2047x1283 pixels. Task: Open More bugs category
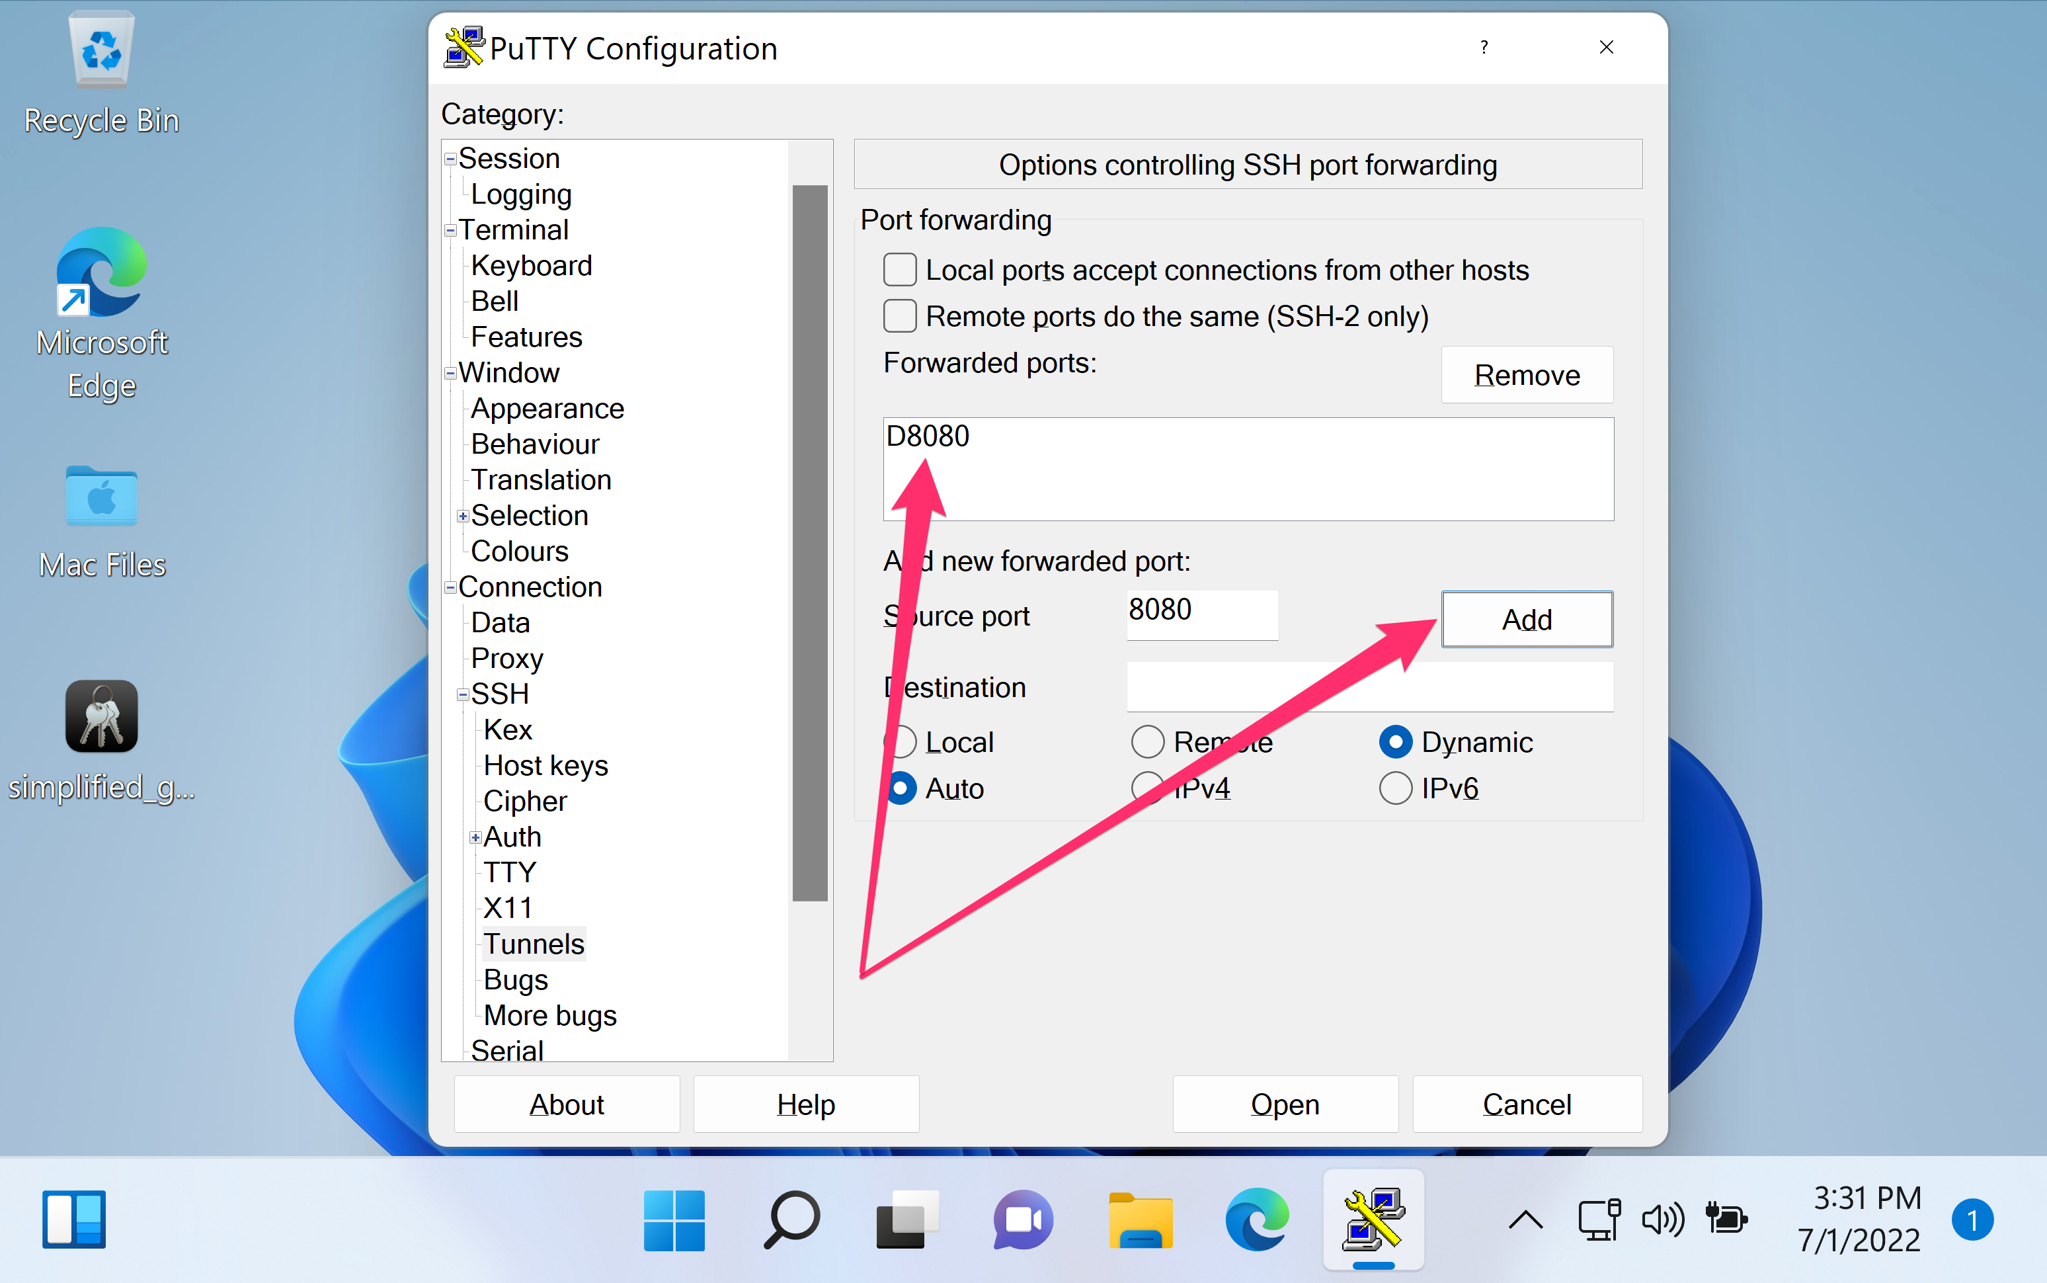(549, 1016)
